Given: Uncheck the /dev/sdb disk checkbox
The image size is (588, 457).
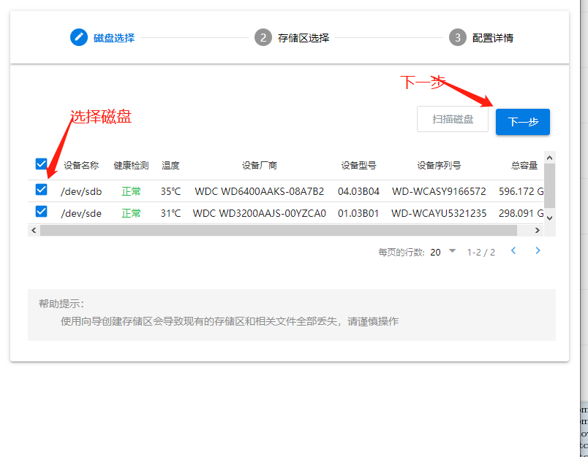Looking at the screenshot, I should point(42,191).
